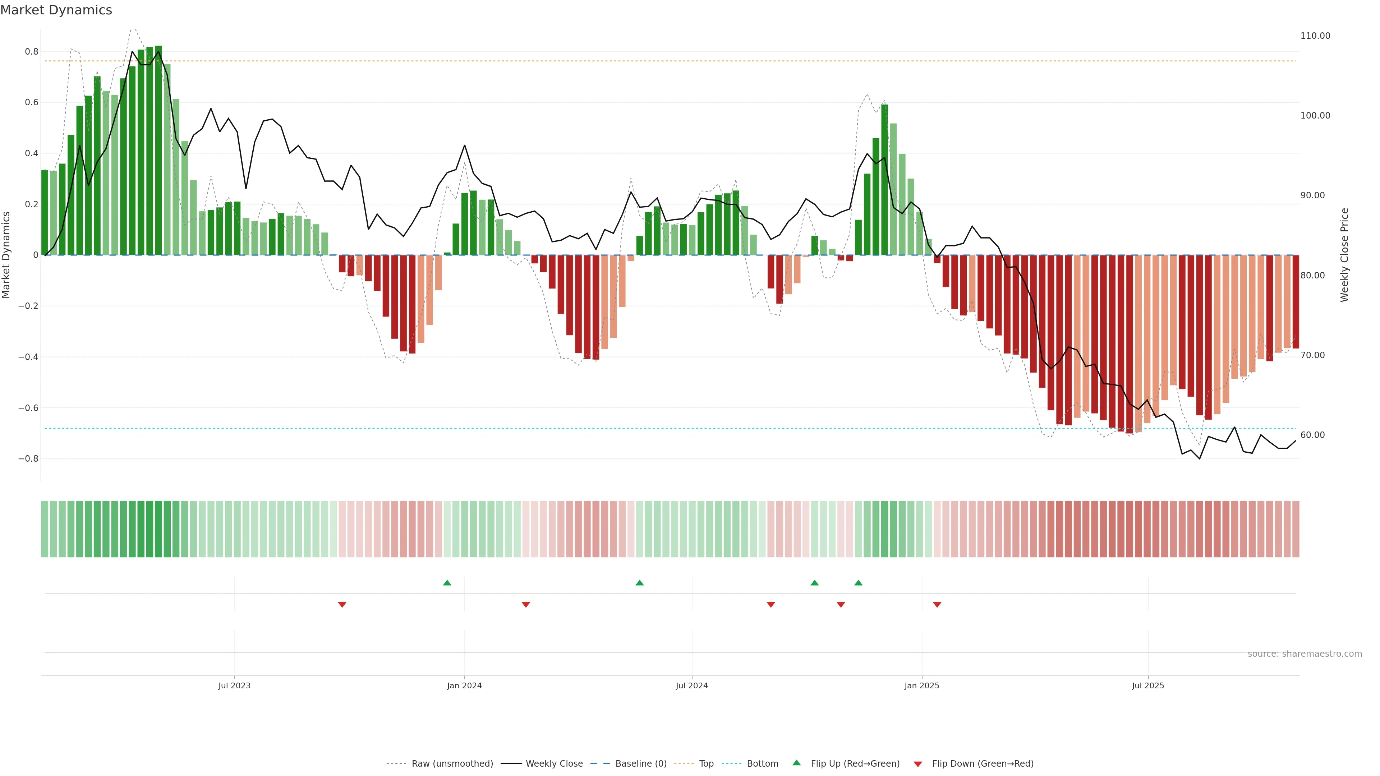Click the first green Flip Up triangle marker
The width and height of the screenshot is (1380, 776).
pos(447,583)
